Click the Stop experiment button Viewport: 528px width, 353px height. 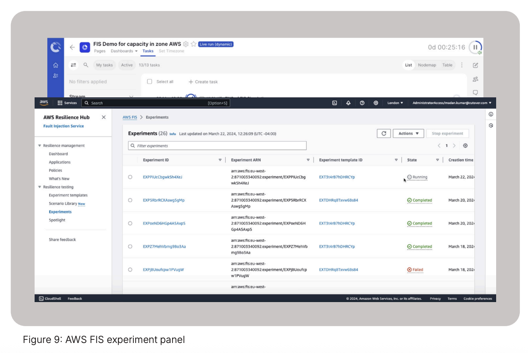pos(447,134)
